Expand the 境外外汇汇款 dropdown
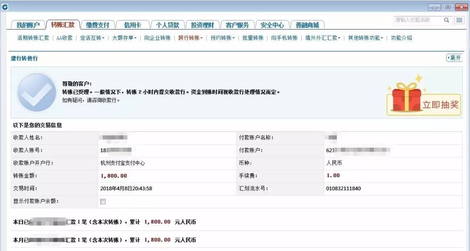 322,38
